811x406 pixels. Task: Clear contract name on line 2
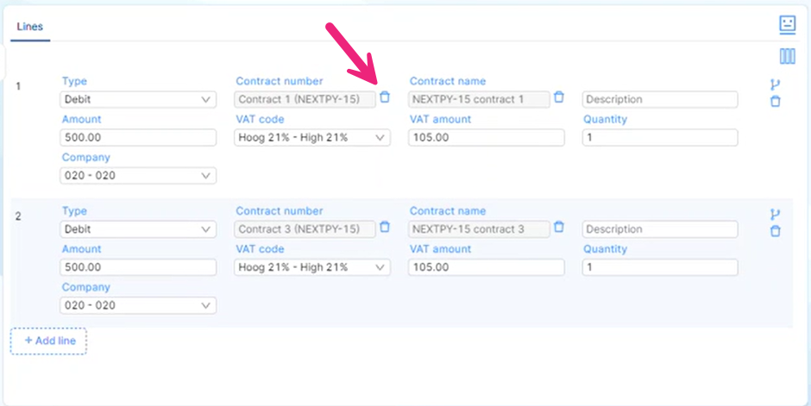(x=559, y=228)
